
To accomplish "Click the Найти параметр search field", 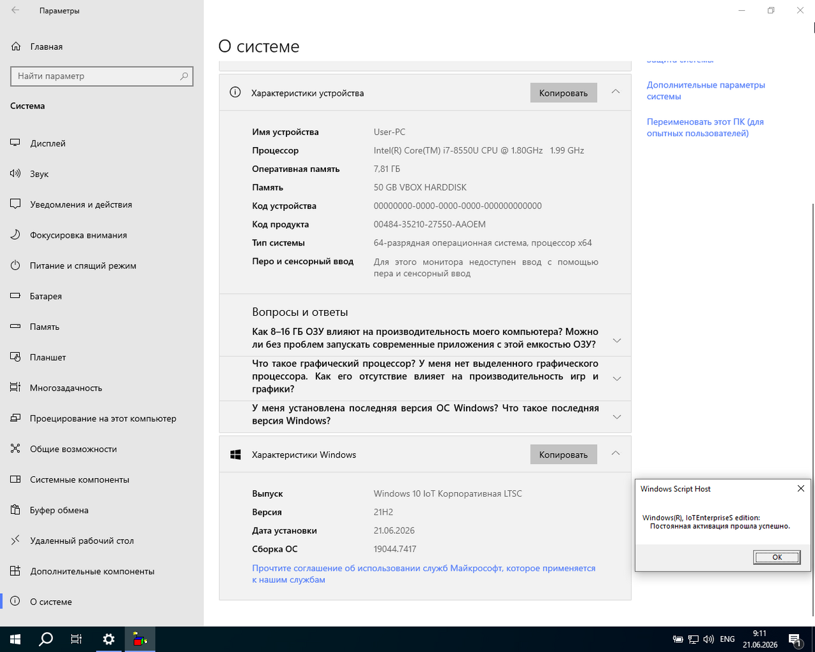I will [102, 76].
